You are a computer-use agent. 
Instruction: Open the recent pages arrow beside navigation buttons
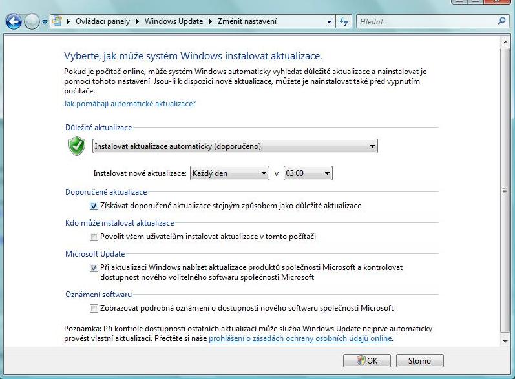pyautogui.click(x=45, y=22)
